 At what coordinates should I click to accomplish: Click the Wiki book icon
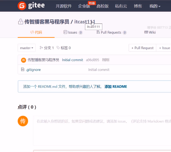146,32
